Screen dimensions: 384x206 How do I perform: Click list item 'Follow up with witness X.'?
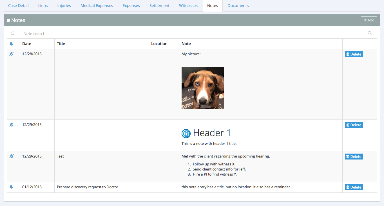click(x=214, y=164)
